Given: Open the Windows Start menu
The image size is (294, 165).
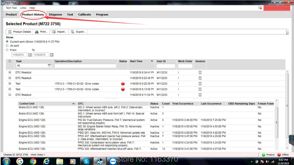Looking at the screenshot, I should (6, 161).
